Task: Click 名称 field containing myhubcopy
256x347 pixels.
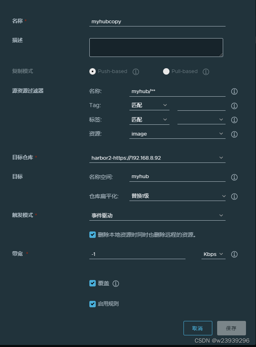Action: pos(157,22)
